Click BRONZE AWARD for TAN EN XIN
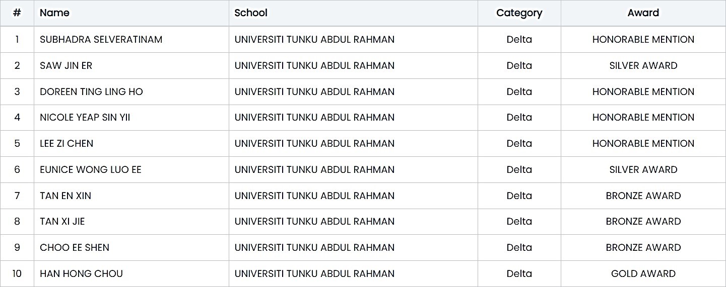The height and width of the screenshot is (287, 726). (x=643, y=196)
